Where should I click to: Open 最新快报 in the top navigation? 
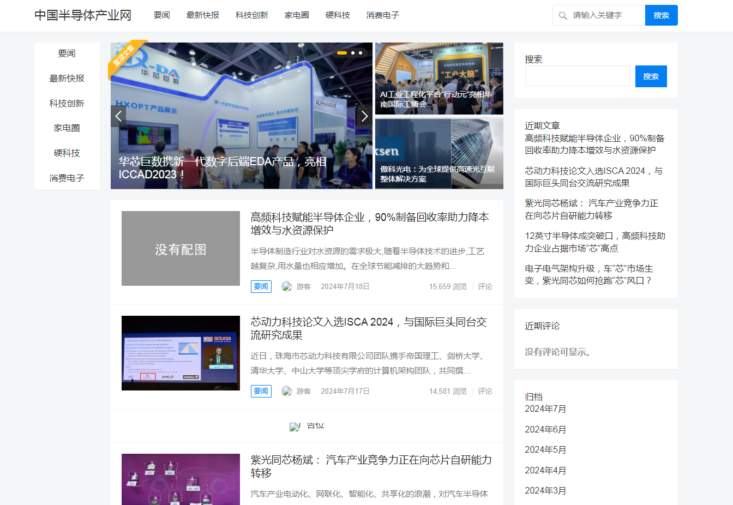(x=203, y=15)
